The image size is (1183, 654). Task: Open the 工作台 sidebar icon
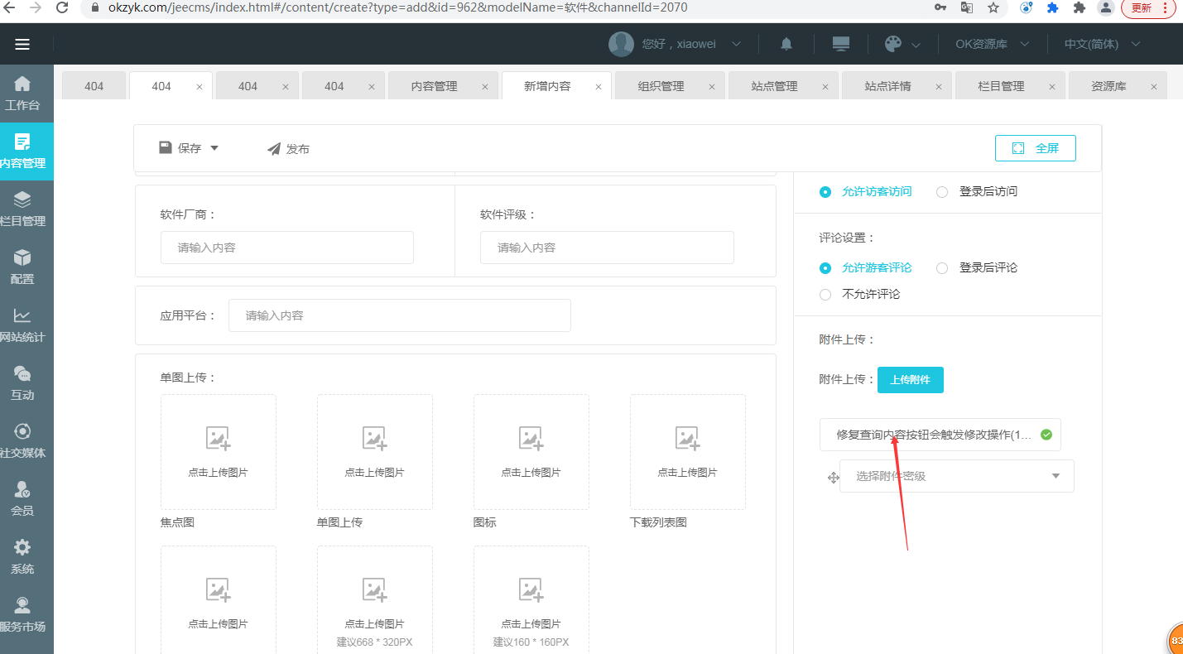click(x=22, y=92)
